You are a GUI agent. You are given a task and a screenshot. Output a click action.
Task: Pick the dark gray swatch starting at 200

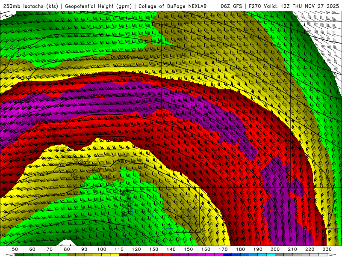point(280,254)
